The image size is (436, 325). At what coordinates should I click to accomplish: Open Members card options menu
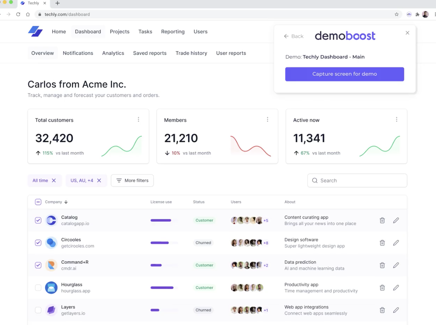(268, 120)
